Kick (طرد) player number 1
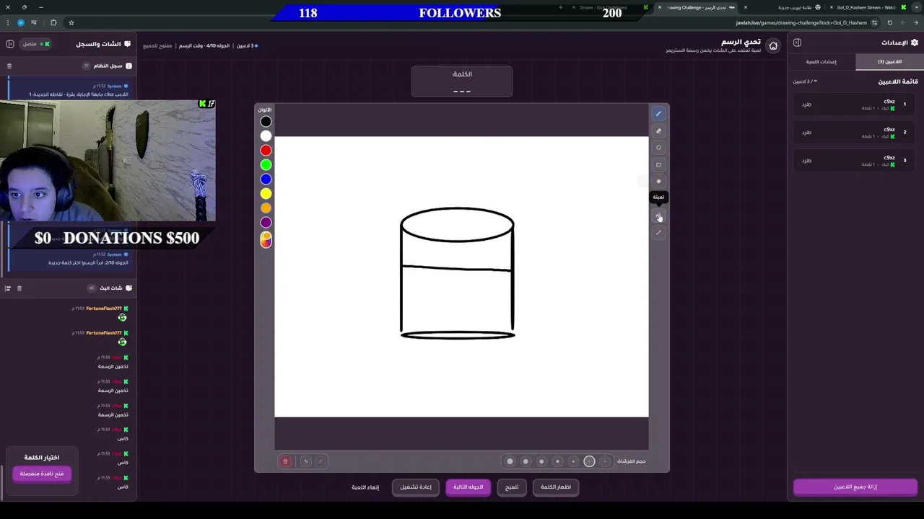This screenshot has width=924, height=519. pyautogui.click(x=806, y=105)
